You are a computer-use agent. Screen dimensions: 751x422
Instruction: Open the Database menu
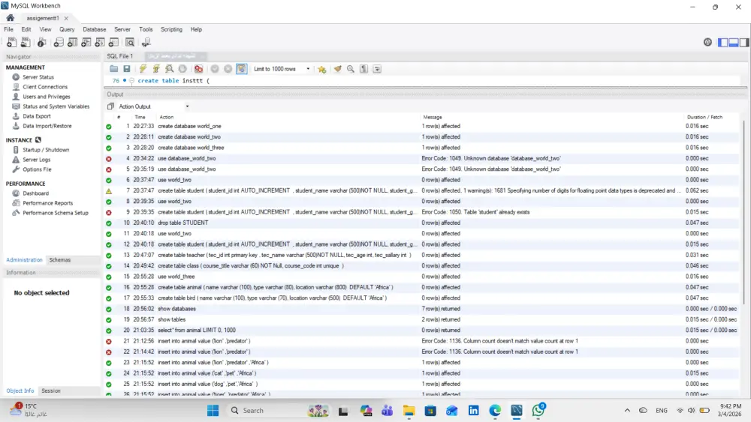[x=95, y=29]
